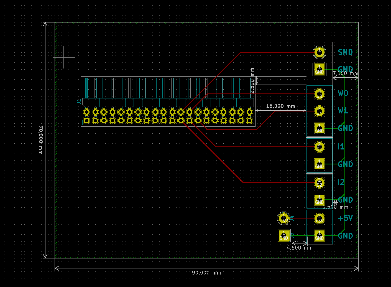This screenshot has width=391, height=287.
Task: Select the J5 square GND pad
Action: tap(284, 235)
